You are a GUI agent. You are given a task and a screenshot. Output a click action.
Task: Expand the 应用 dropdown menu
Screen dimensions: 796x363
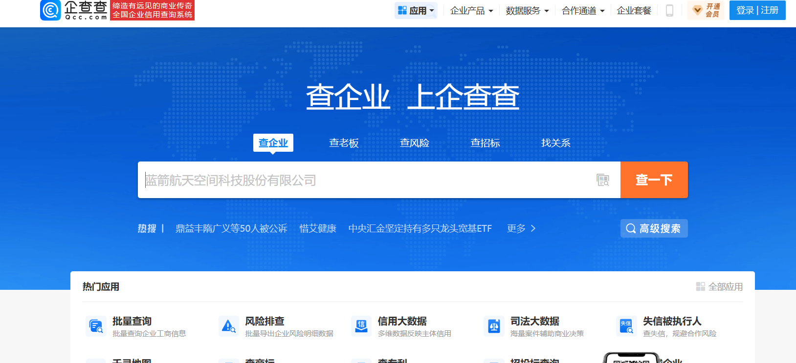[x=416, y=10]
